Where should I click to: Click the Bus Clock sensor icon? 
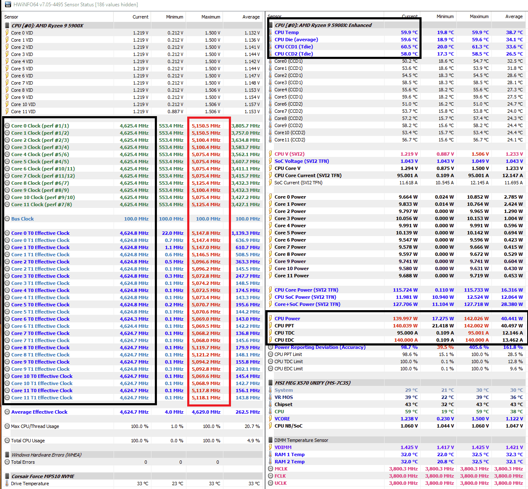pos(7,219)
